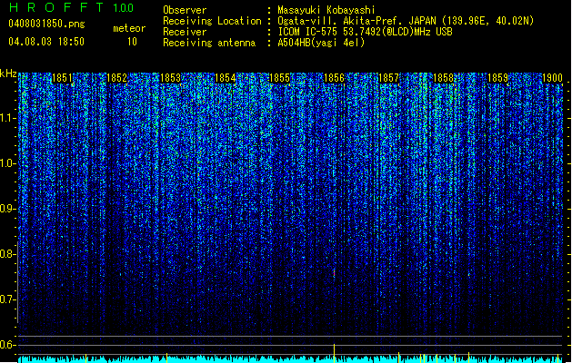The image size is (572, 363).
Task: Click the 1859 time marker
Action: [498, 78]
